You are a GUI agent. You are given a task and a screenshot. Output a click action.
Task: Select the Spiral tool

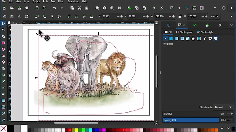click(3, 69)
